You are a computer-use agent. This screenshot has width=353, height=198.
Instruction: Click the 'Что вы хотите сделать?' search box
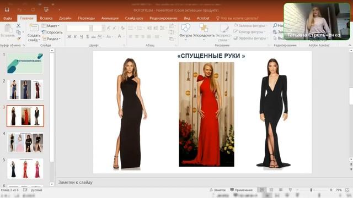click(x=237, y=18)
